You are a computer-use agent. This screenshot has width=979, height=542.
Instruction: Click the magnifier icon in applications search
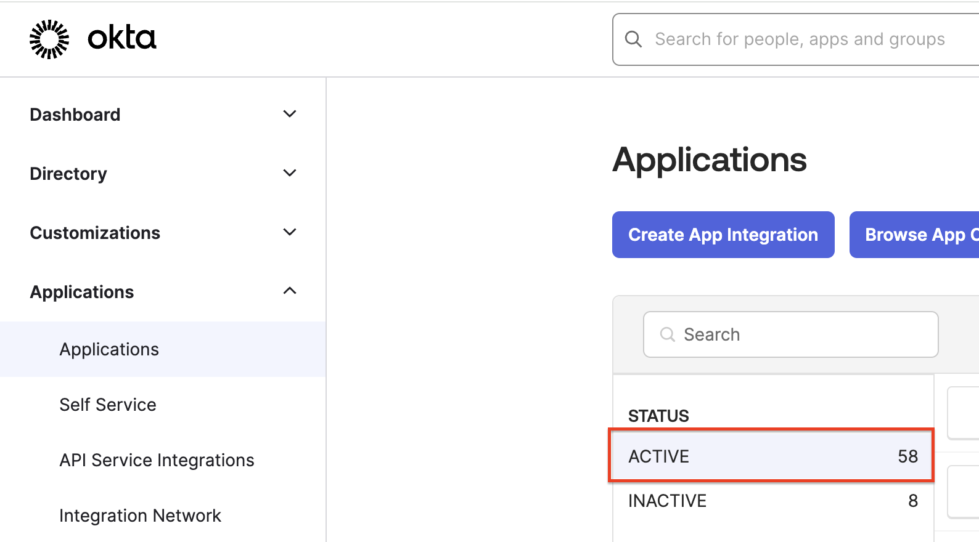[x=667, y=334]
